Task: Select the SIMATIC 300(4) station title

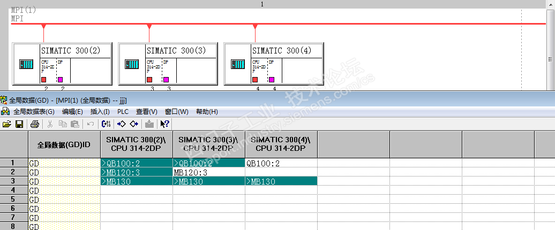Action: click(x=282, y=50)
